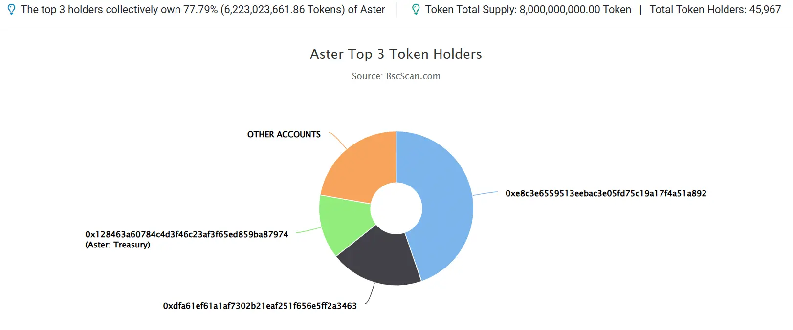Click connector line to the dark slice label
Screen dimensions: 793x330
(370, 293)
